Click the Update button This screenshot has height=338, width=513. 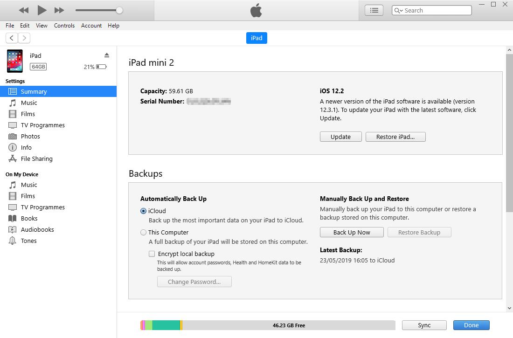pyautogui.click(x=340, y=137)
